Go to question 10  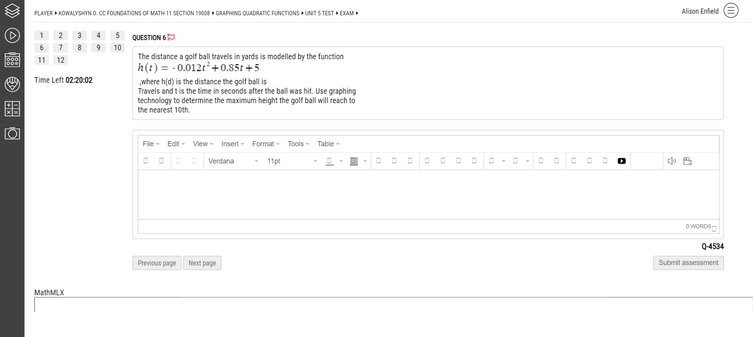[118, 47]
